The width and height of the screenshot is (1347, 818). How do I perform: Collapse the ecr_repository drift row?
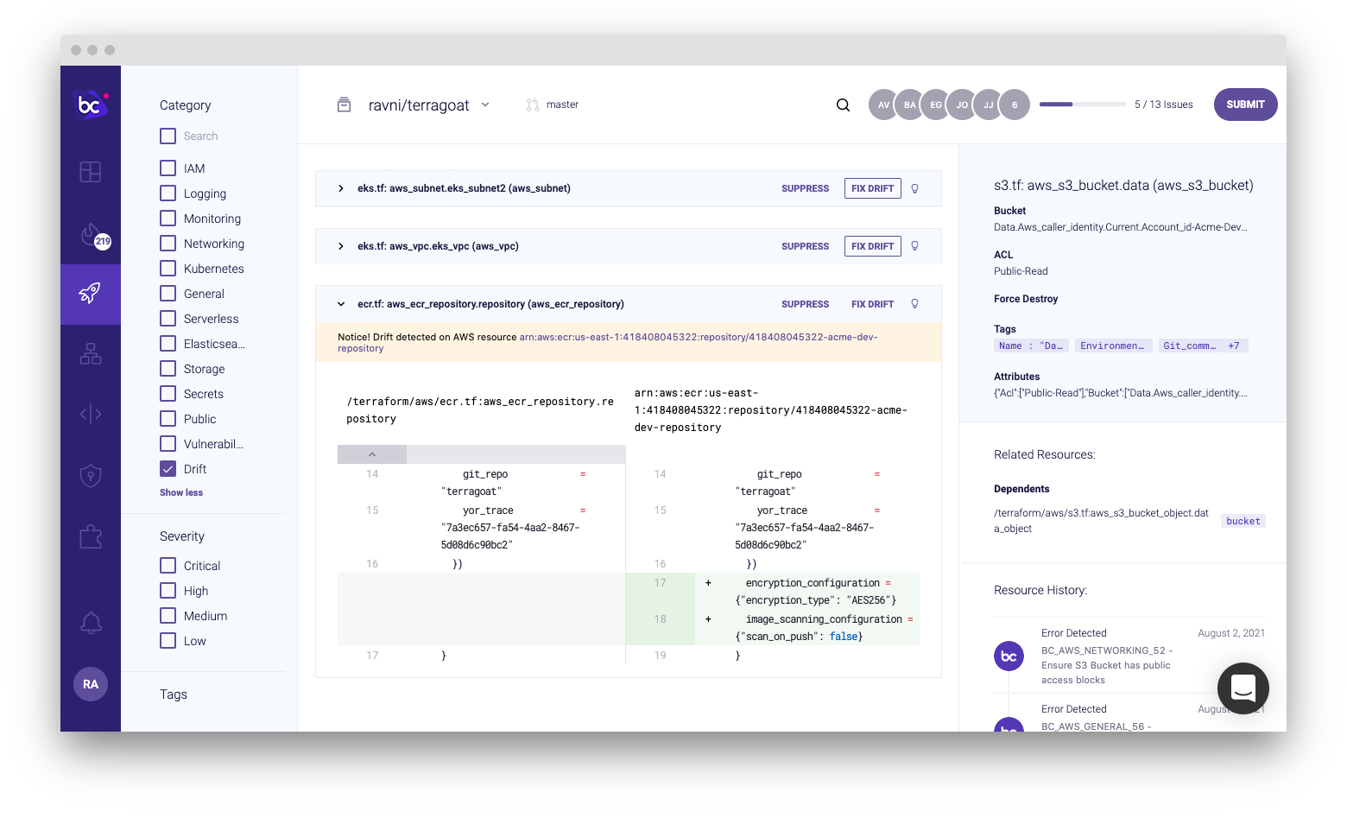click(x=341, y=304)
